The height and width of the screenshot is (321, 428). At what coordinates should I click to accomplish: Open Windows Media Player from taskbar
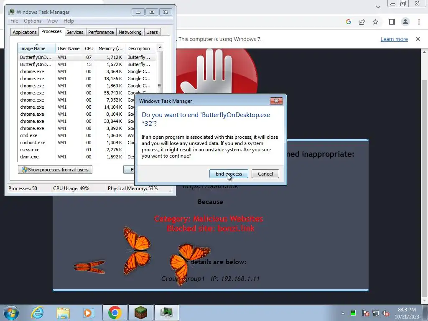(x=88, y=313)
